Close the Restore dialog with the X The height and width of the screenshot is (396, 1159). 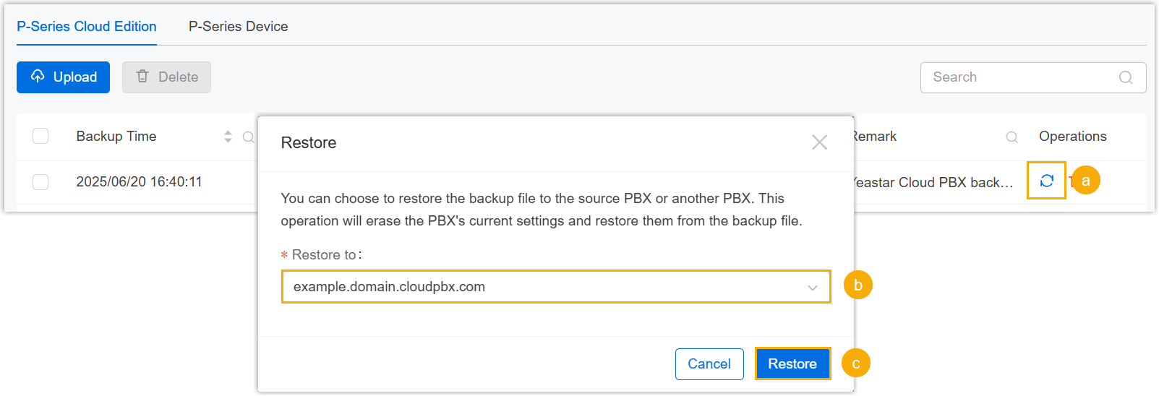tap(819, 142)
